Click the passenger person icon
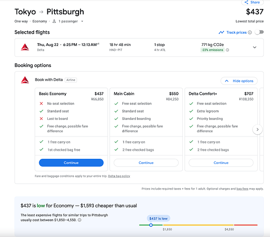This screenshot has height=237, width=270. 54,21
